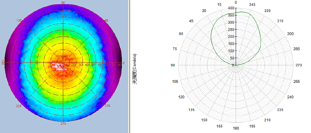The width and height of the screenshot is (311, 133).
Task: Click the 60 degree label on the polar chart
Action: (x=181, y=34)
